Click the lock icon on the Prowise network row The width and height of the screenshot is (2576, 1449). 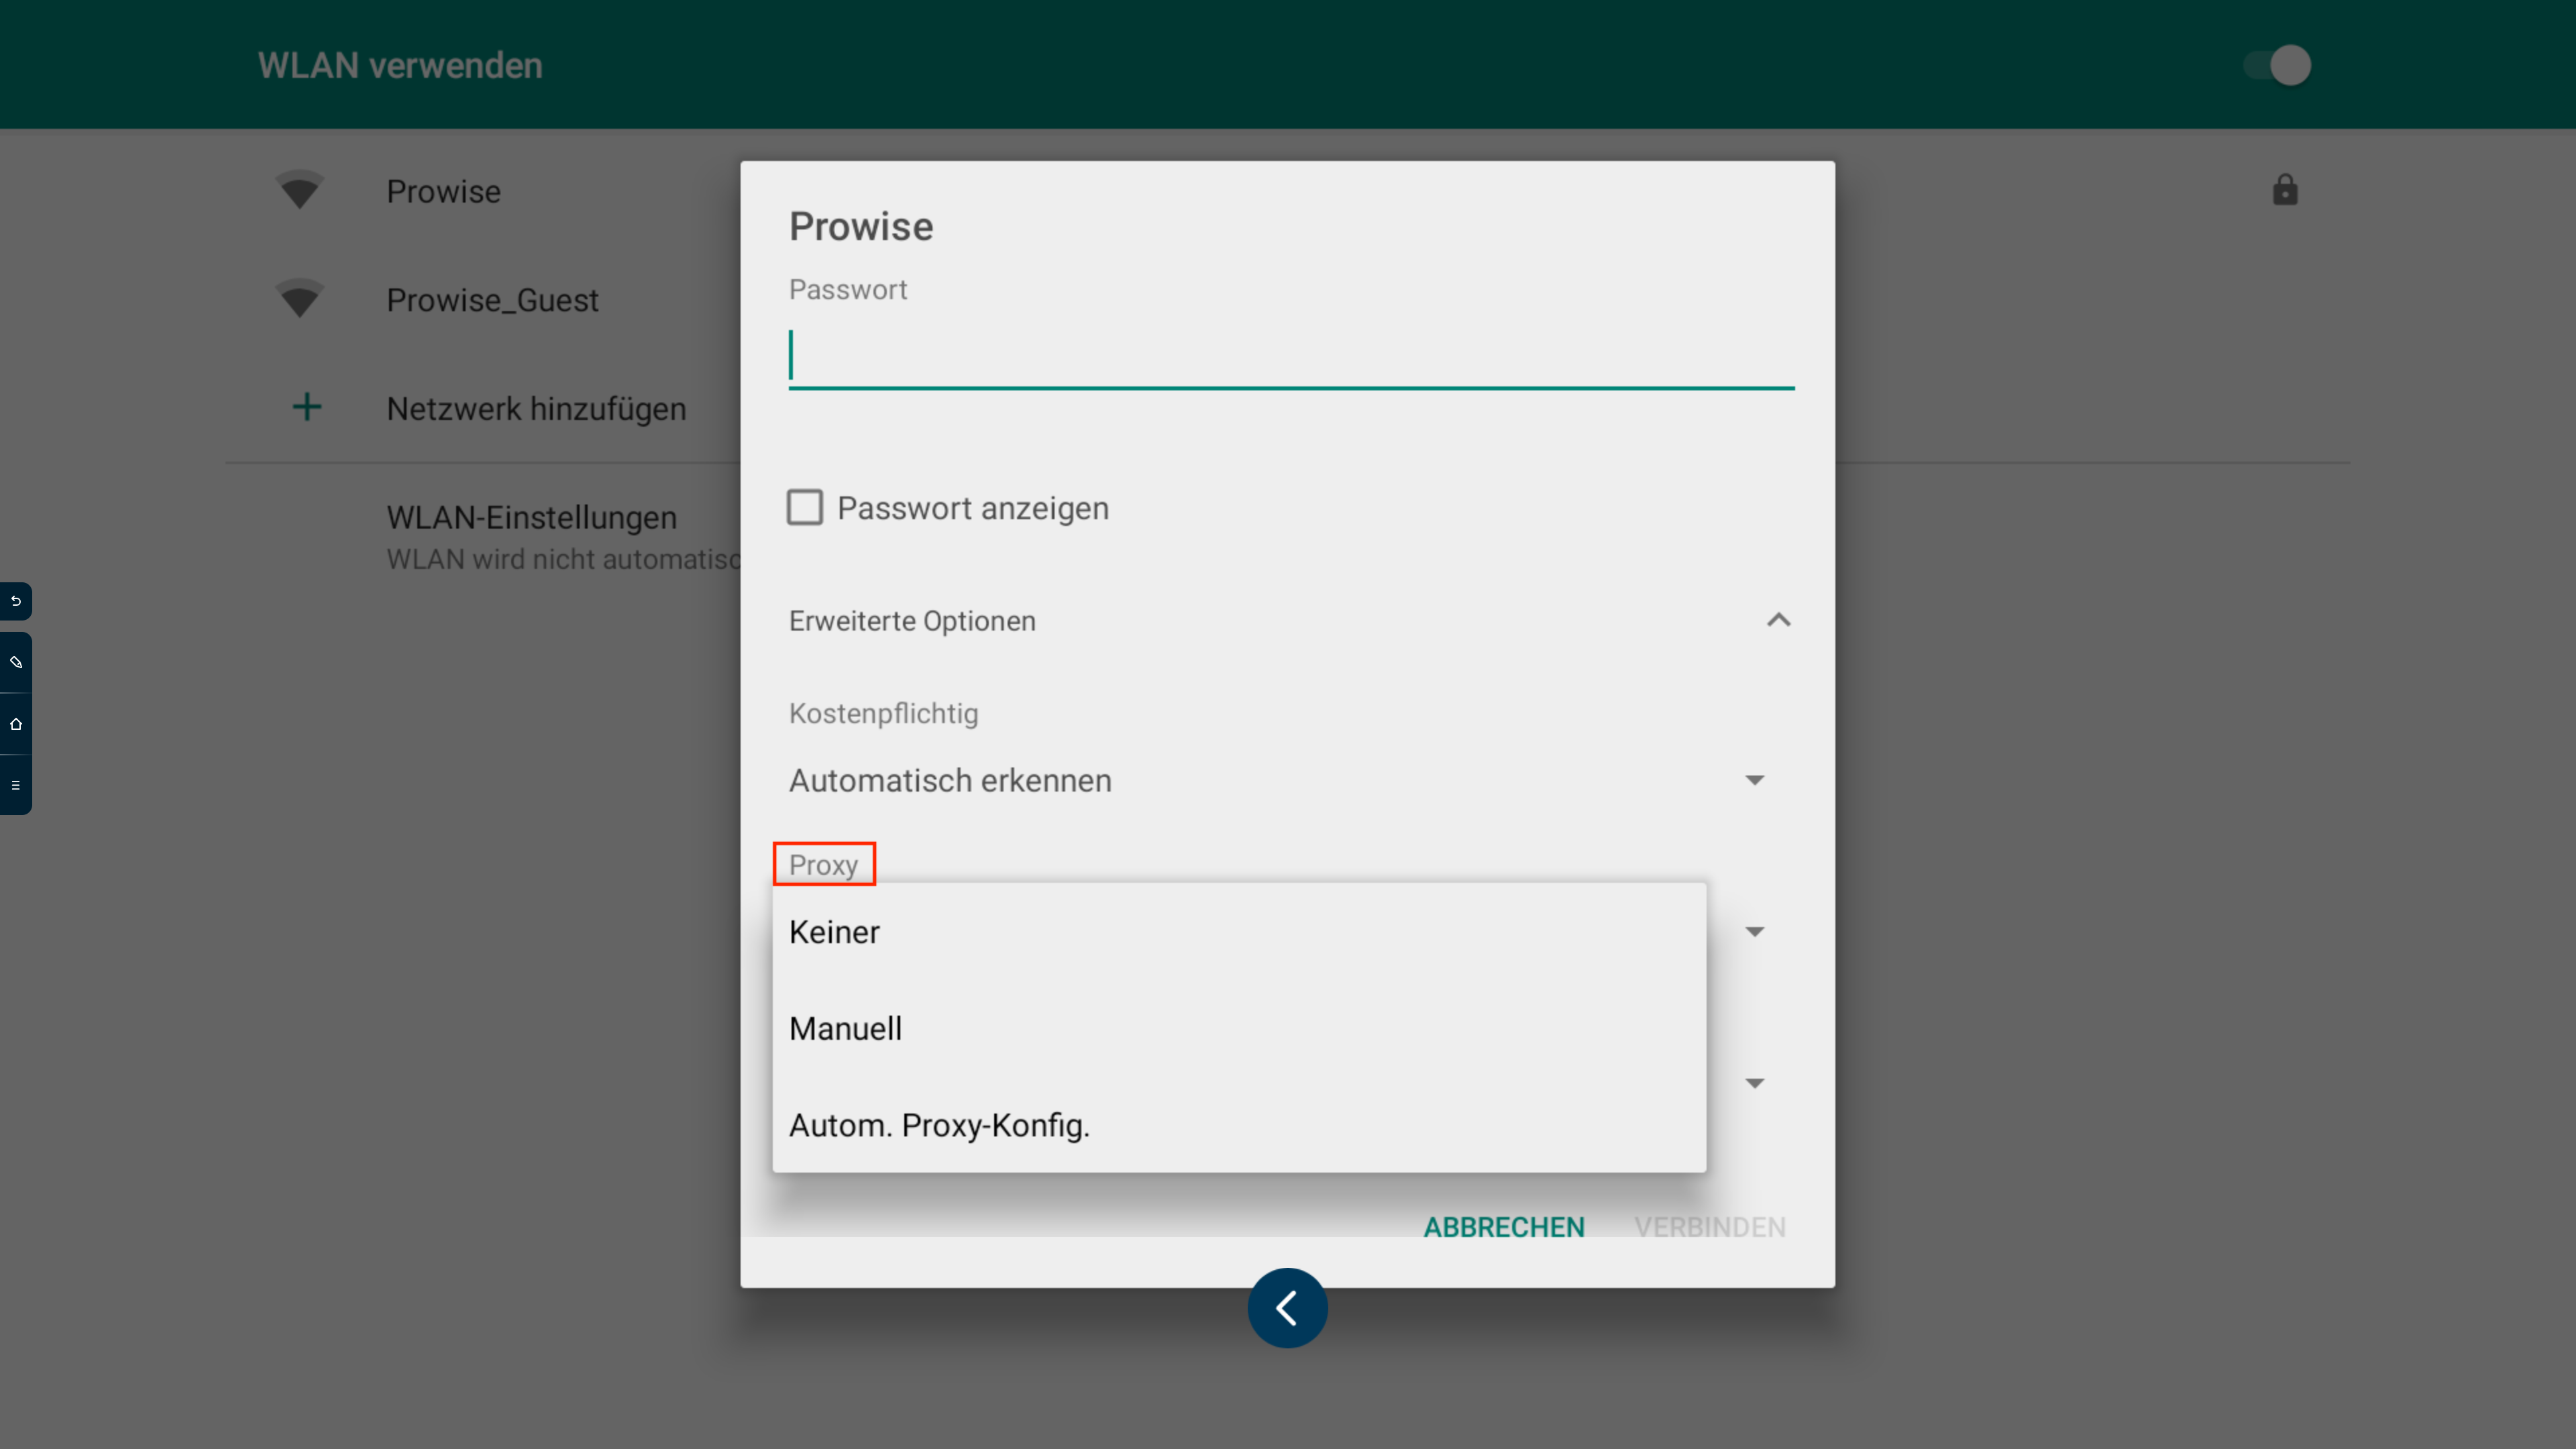click(2285, 190)
